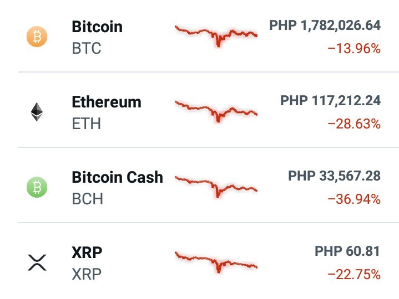Select the bold XRP name label
The height and width of the screenshot is (299, 399).
[x=87, y=252]
